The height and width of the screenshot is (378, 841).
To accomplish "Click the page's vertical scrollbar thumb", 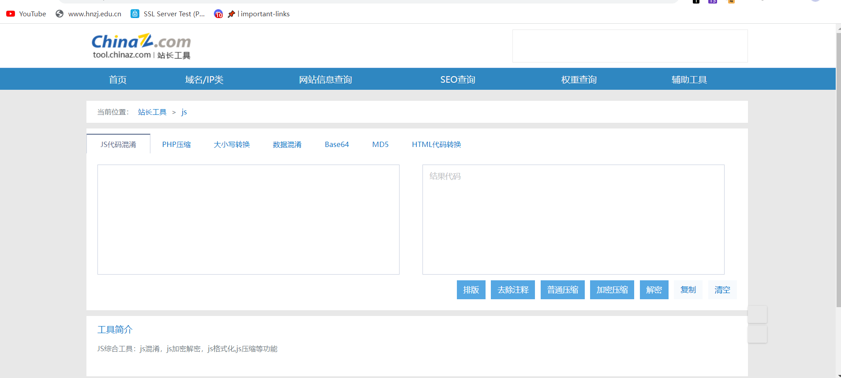I will [838, 167].
